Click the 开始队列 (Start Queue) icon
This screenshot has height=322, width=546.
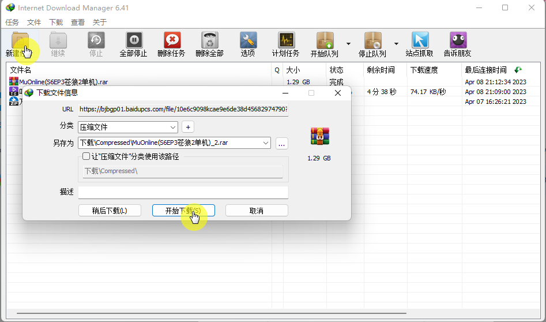[x=325, y=40]
